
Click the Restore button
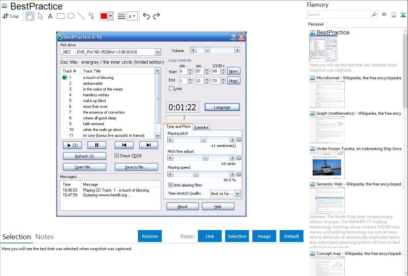(x=150, y=236)
